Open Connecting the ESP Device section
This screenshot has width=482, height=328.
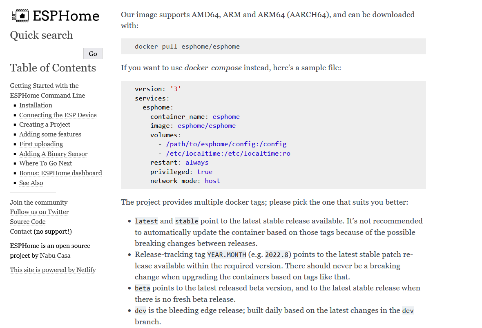click(58, 115)
